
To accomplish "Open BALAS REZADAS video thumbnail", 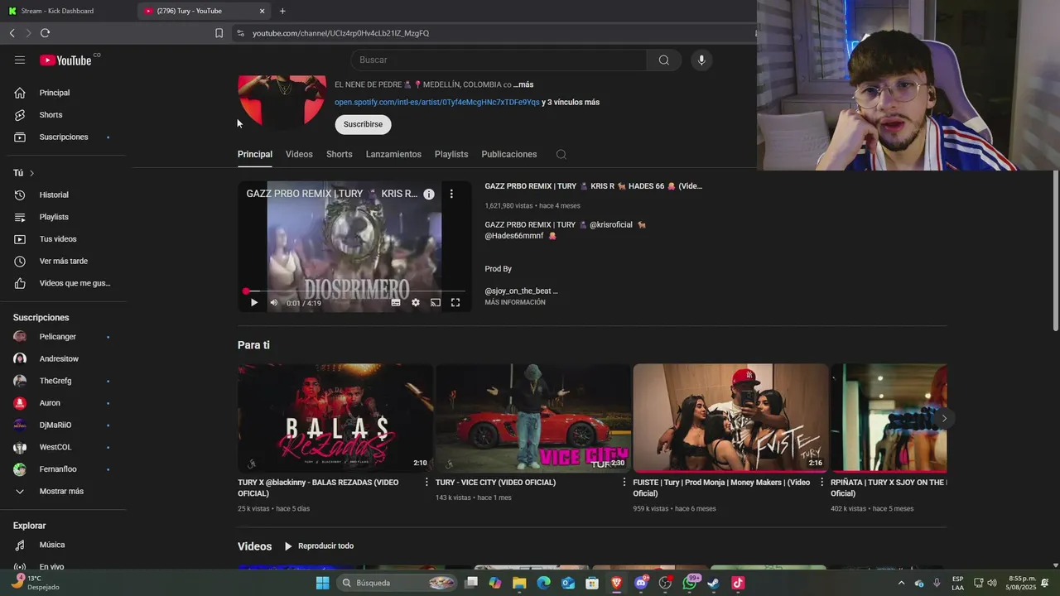I will tap(335, 418).
